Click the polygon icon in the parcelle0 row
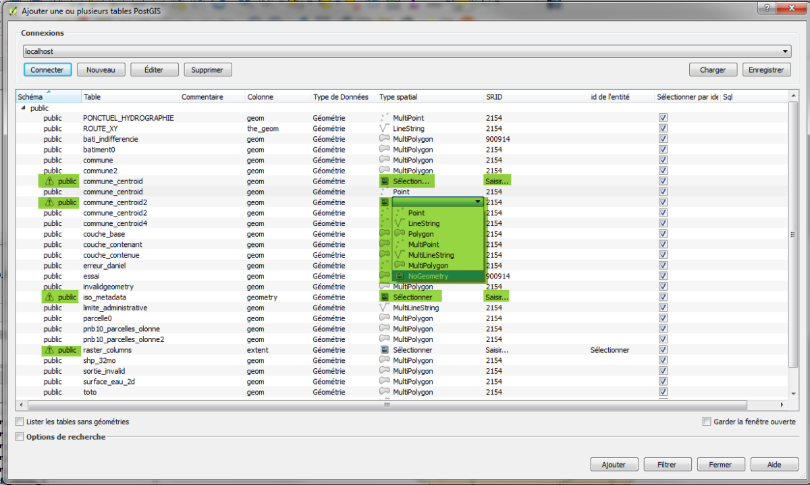Viewport: 810px width, 485px height. [385, 318]
